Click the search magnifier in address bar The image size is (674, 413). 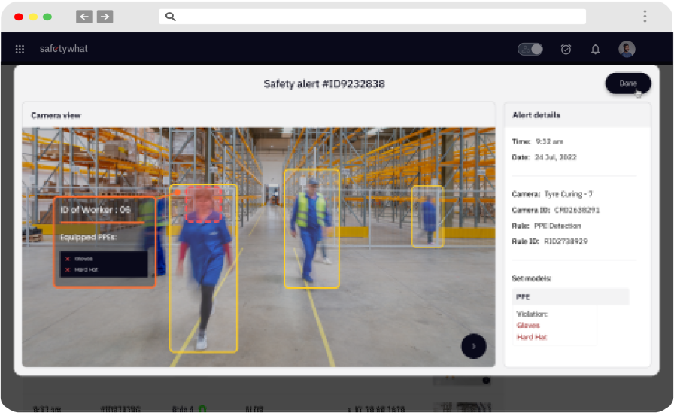(x=171, y=17)
